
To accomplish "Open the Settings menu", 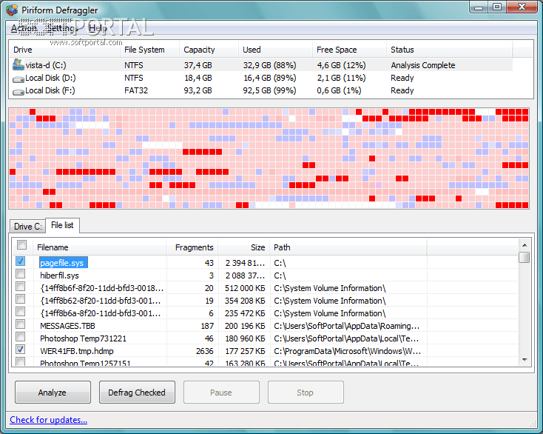I will click(x=63, y=28).
